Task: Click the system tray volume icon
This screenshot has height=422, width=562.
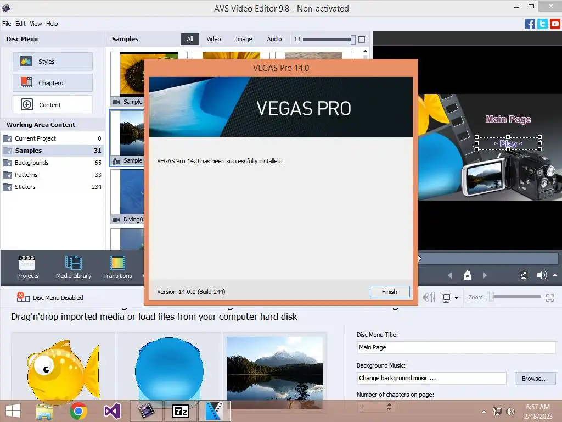Action: 510,412
